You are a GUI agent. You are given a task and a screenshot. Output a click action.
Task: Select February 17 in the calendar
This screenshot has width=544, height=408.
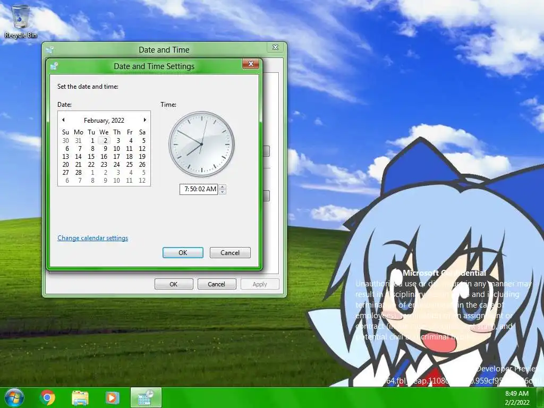tap(116, 157)
